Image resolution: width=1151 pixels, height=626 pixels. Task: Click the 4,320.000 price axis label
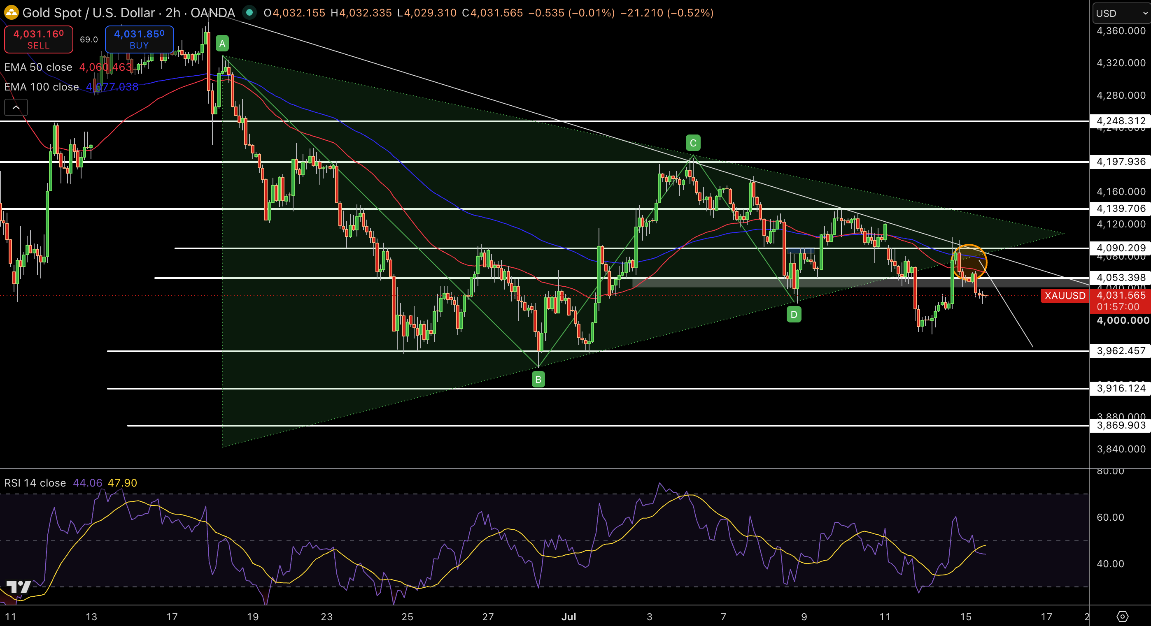pyautogui.click(x=1121, y=63)
